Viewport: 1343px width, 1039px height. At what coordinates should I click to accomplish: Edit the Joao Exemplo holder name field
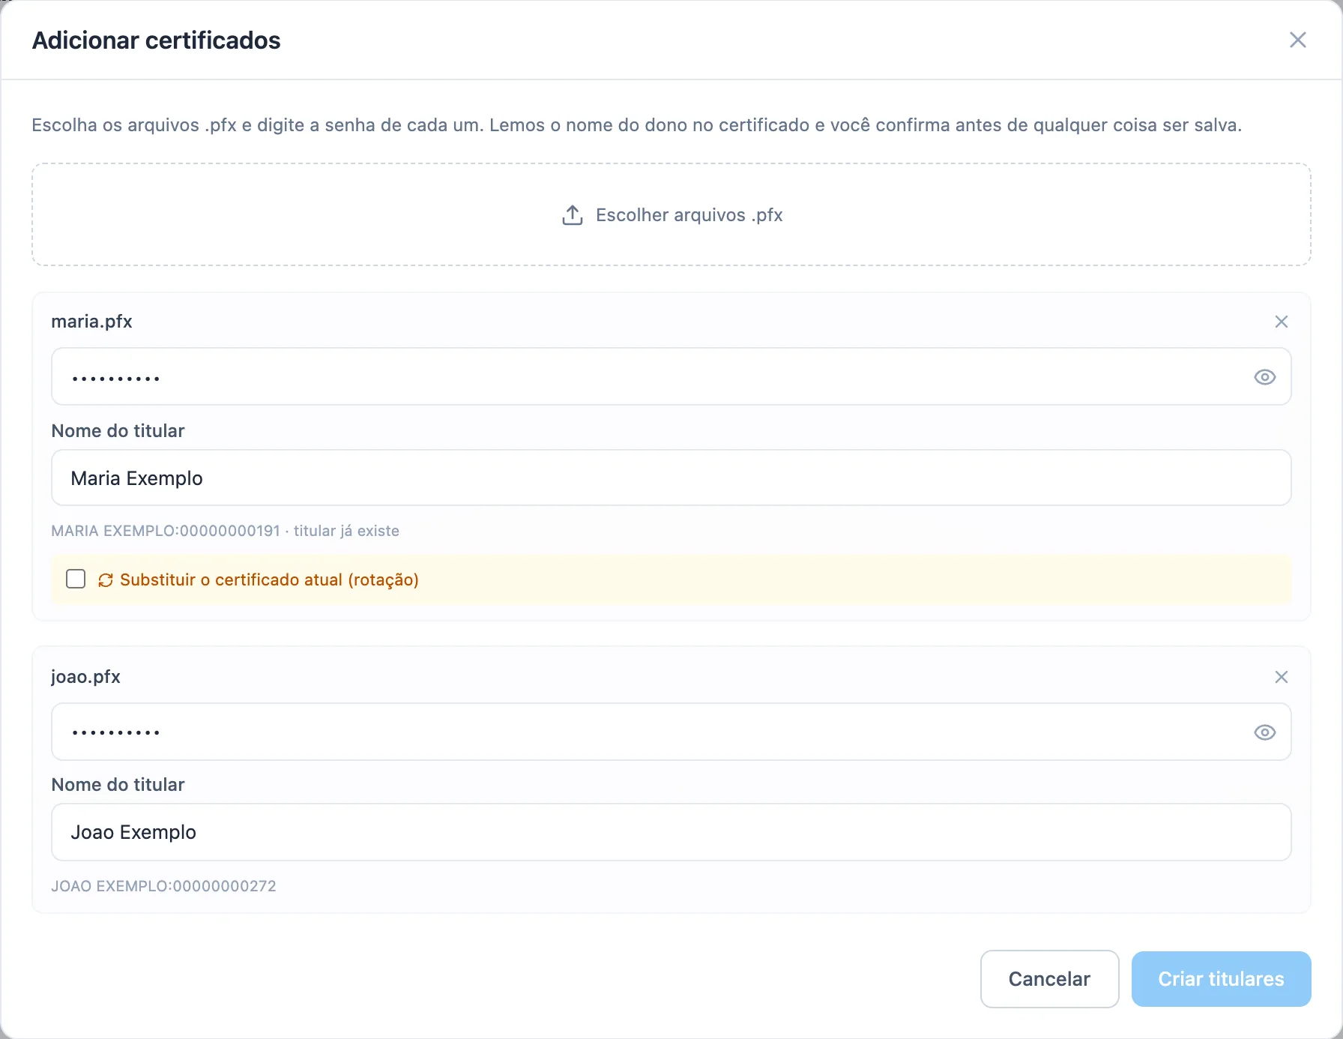click(671, 832)
